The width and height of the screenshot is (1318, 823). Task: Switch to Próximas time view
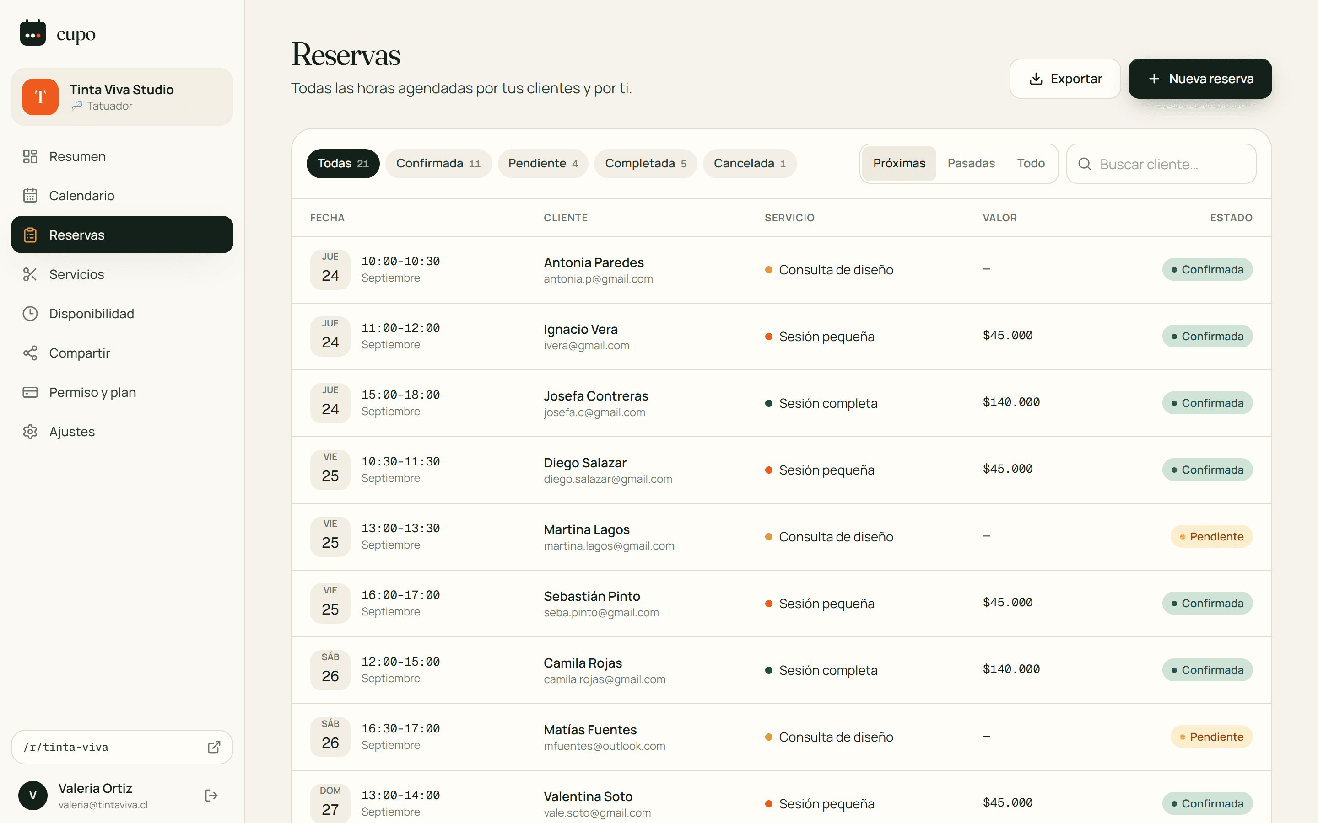click(899, 163)
